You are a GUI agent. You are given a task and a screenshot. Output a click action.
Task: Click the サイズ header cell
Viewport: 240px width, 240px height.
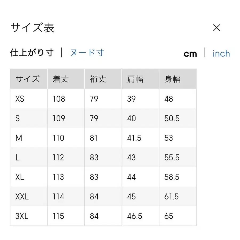(28, 79)
